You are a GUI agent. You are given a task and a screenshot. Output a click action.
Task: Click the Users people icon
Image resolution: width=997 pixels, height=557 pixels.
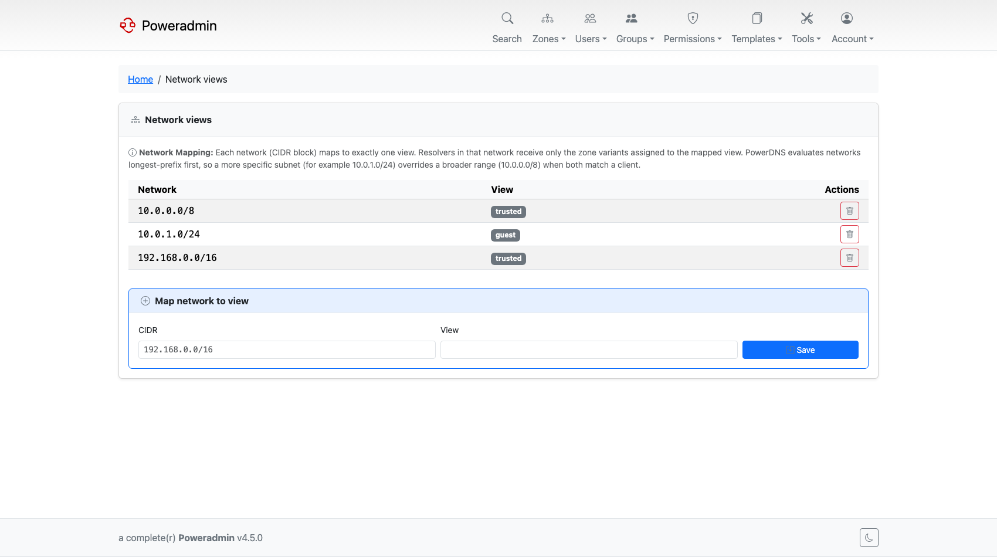point(590,18)
